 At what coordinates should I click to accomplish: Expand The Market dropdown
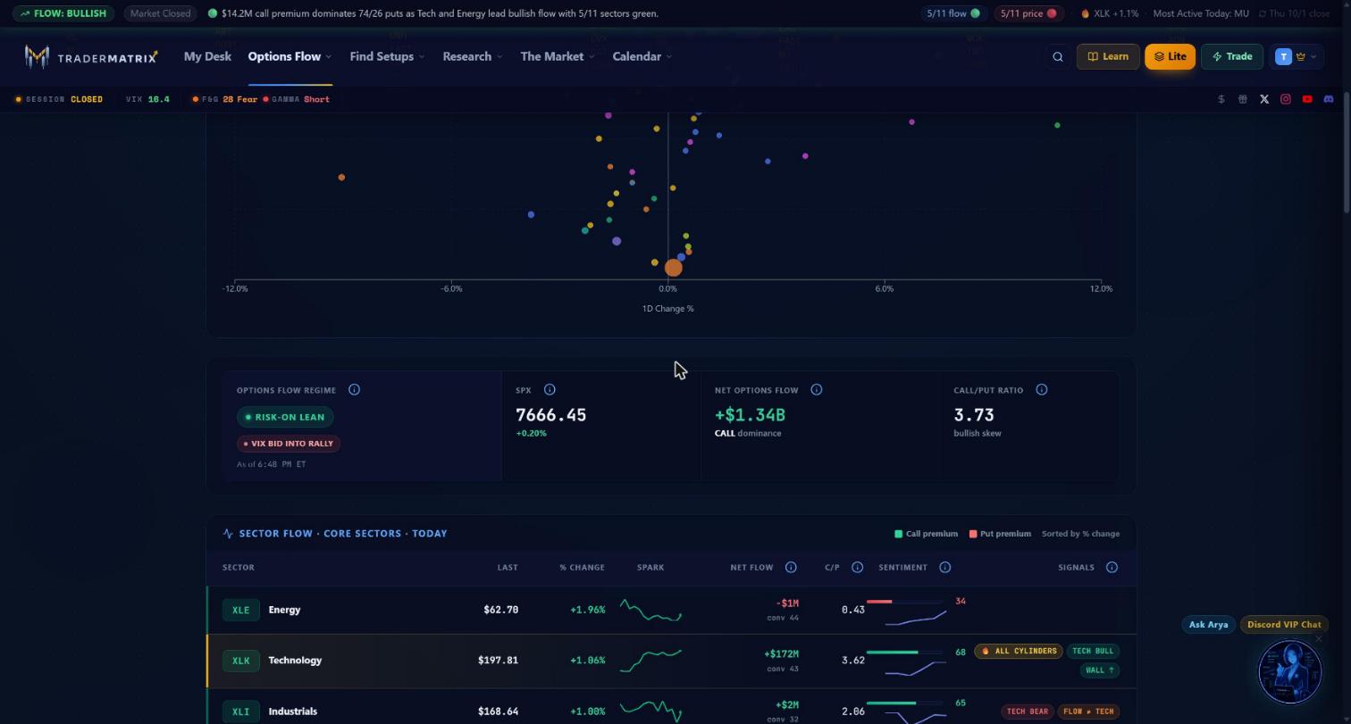pyautogui.click(x=558, y=56)
